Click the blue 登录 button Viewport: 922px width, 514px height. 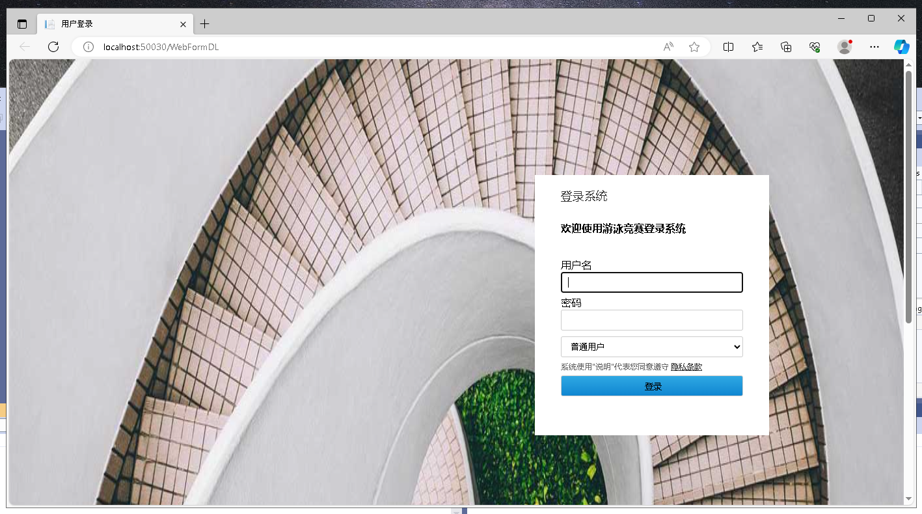coord(651,386)
